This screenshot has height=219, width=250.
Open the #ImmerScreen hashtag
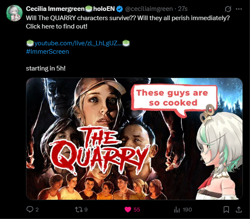point(47,52)
